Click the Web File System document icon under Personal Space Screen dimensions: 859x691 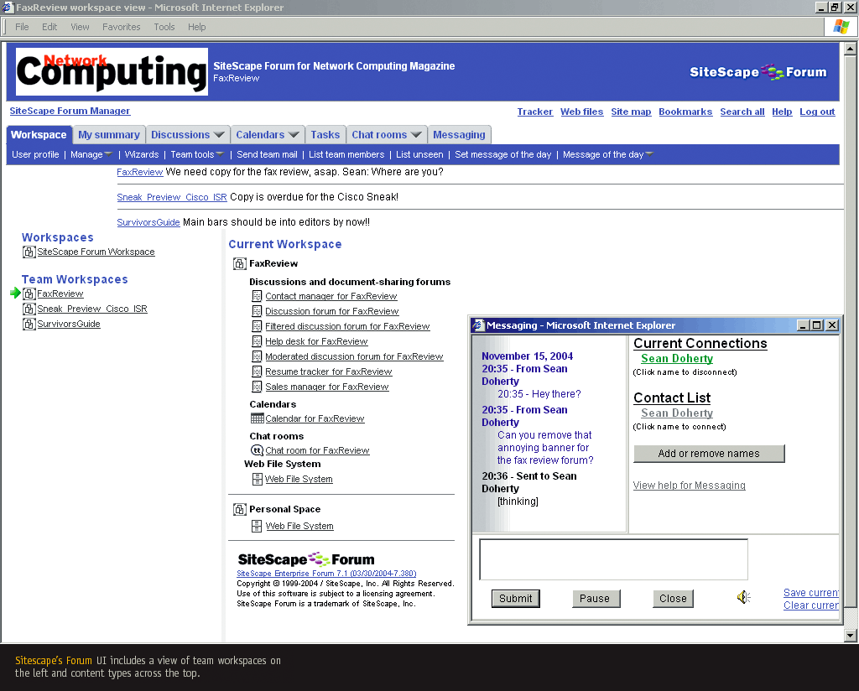tap(258, 527)
